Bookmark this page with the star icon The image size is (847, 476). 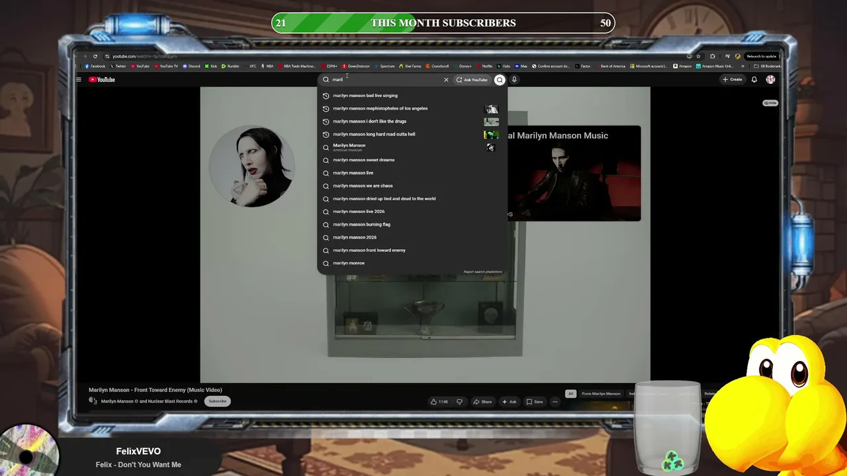[x=698, y=56]
